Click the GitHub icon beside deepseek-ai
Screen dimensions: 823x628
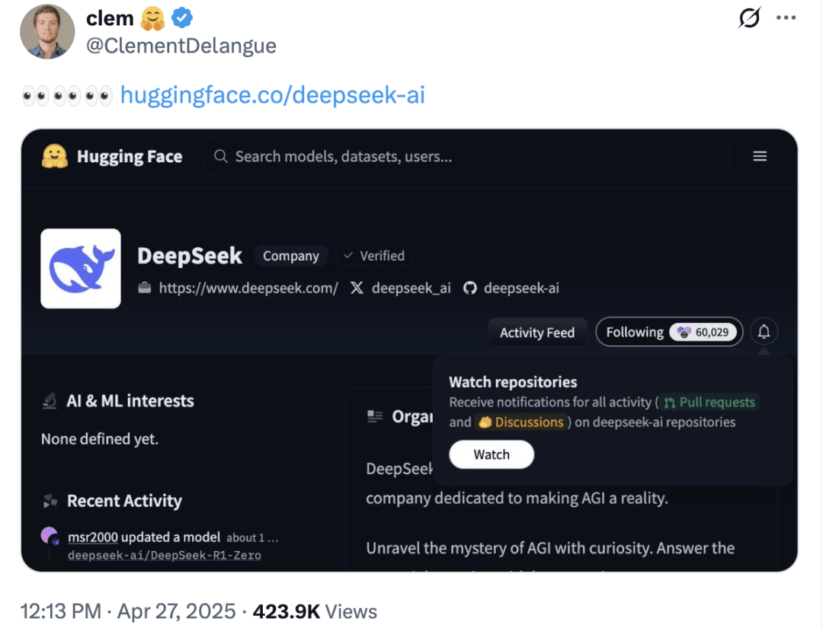click(469, 288)
